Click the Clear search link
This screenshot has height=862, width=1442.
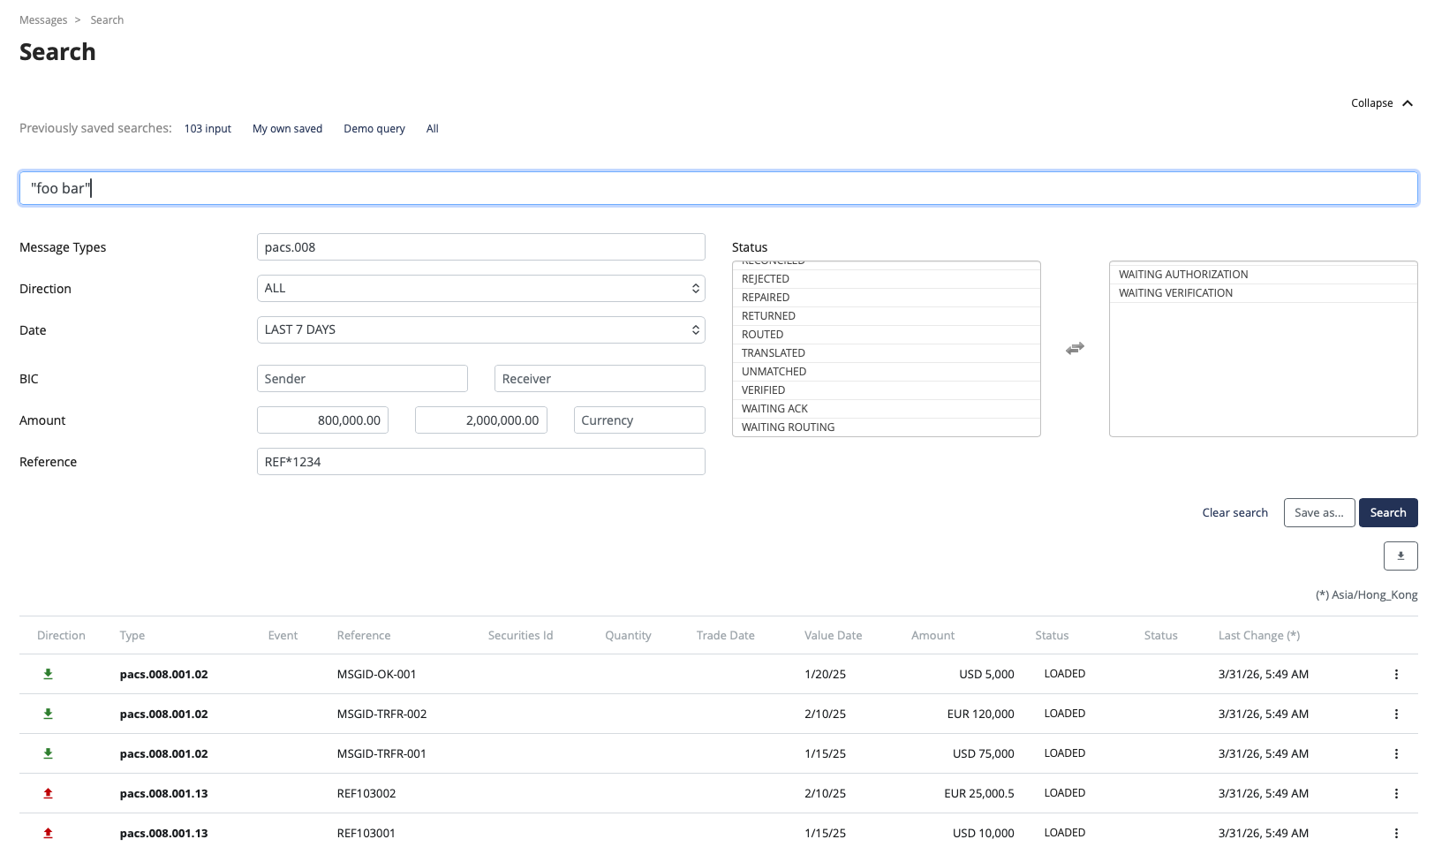pyautogui.click(x=1234, y=513)
